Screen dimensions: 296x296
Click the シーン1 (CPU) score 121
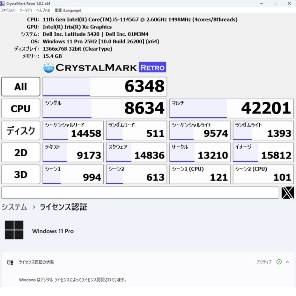tap(200, 174)
